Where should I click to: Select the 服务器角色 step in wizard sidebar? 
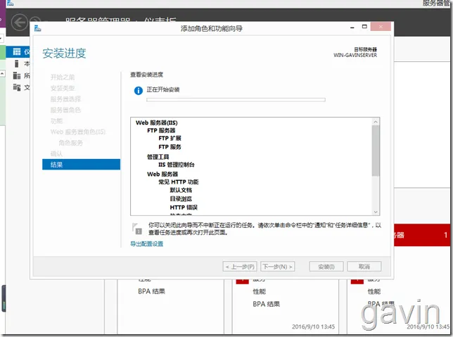click(x=65, y=110)
